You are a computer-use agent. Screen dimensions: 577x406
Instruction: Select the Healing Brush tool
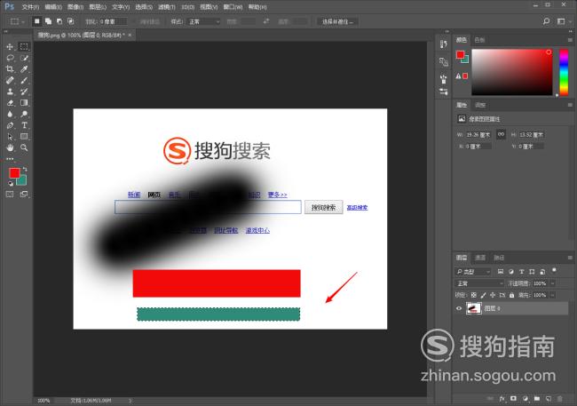tap(10, 80)
